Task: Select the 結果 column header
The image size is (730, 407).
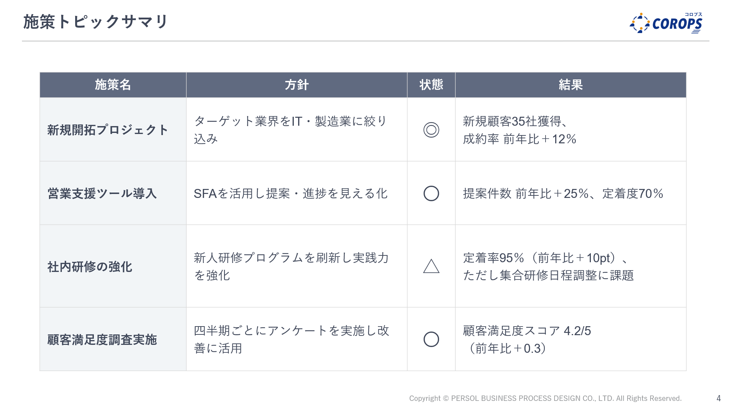Action: (x=571, y=85)
